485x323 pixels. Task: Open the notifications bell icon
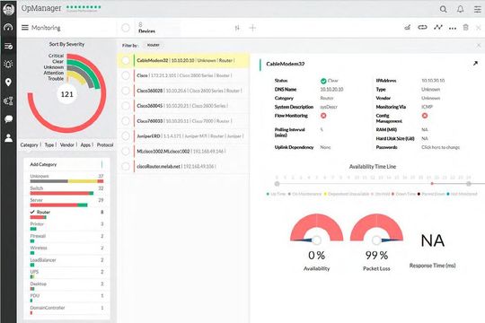(x=460, y=9)
